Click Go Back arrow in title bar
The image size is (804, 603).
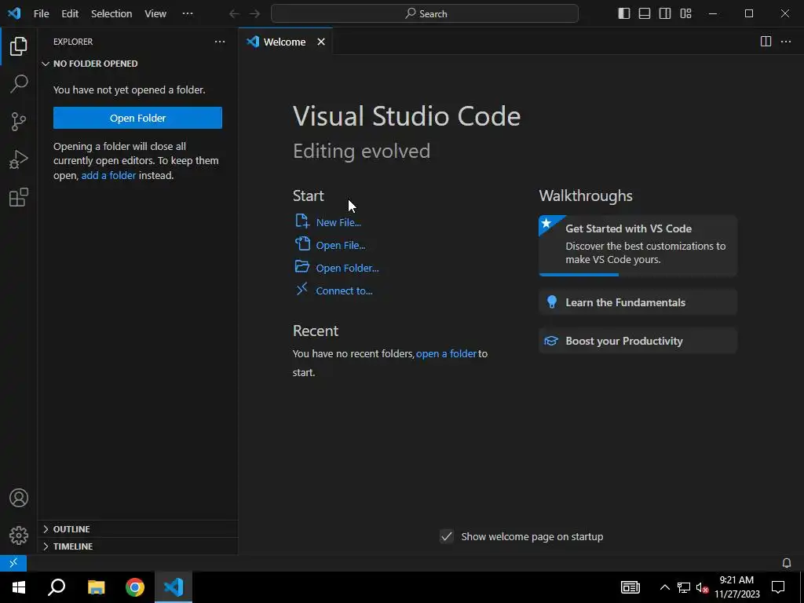[234, 14]
